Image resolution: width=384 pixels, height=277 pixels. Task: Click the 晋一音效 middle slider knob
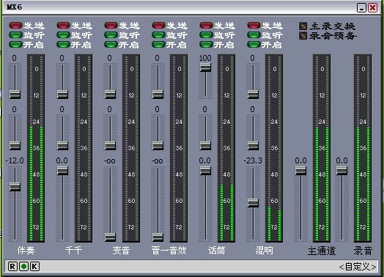pos(158,146)
